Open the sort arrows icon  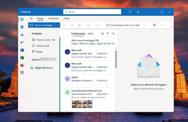click(x=113, y=33)
